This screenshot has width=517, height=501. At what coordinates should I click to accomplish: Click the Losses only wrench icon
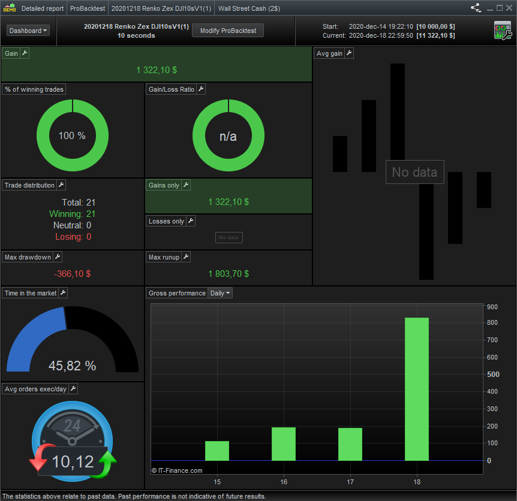[x=191, y=221]
